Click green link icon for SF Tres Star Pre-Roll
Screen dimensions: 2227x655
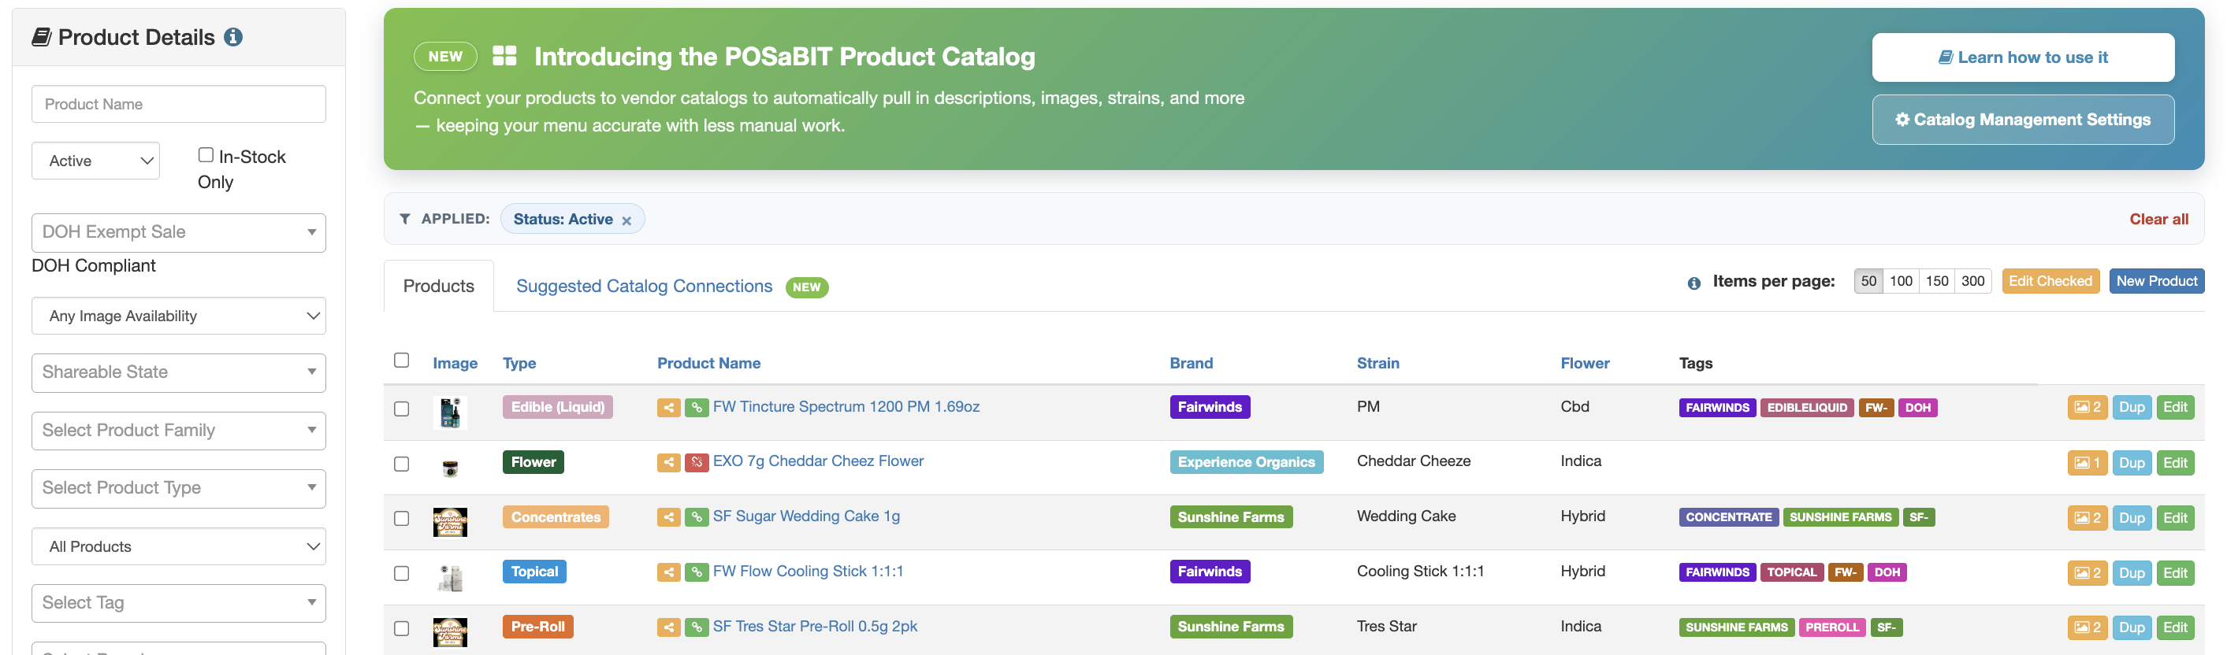697,627
